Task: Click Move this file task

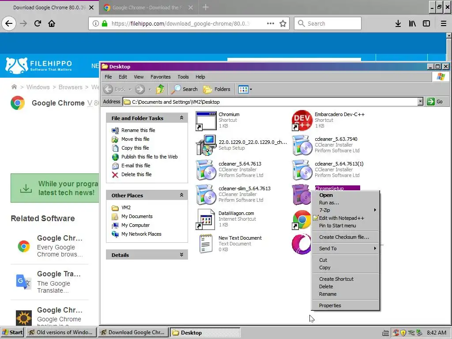Action: (135, 139)
